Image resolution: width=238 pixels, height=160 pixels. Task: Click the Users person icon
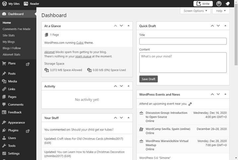click(4, 138)
